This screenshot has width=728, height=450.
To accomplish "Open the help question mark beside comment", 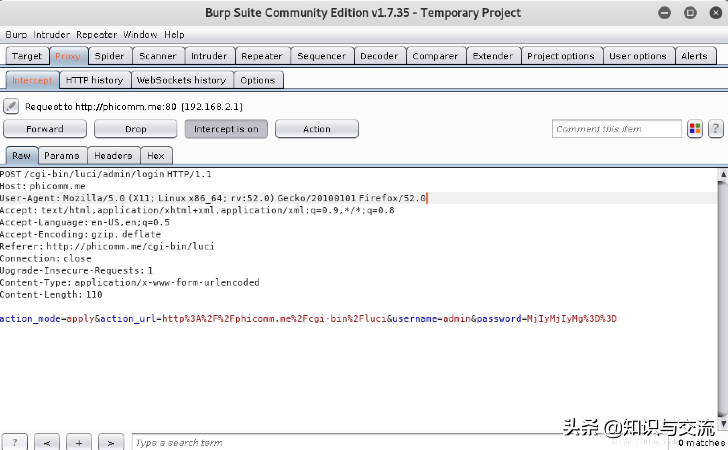I will (x=716, y=129).
